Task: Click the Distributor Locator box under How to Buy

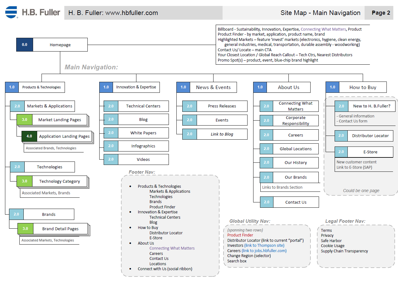Action: (364, 136)
